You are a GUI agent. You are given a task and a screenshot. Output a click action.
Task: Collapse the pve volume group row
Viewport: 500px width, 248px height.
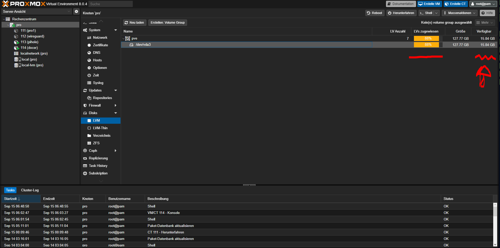point(123,38)
